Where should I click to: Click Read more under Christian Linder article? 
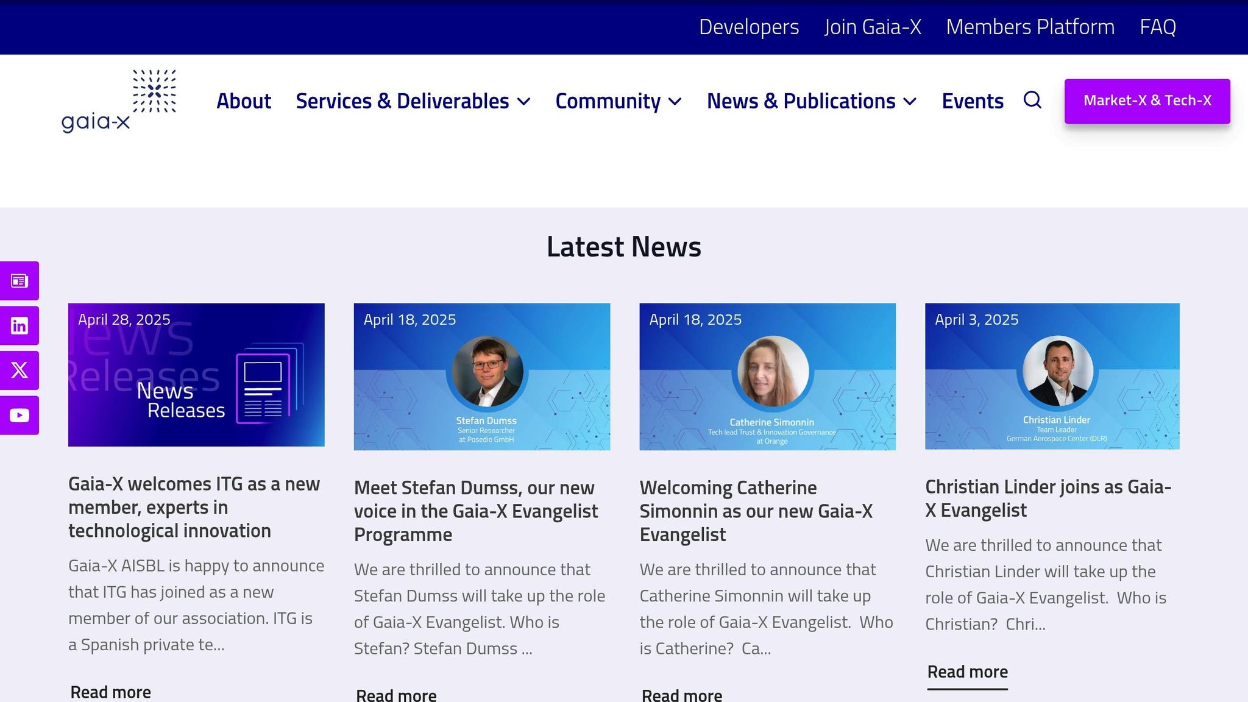(x=967, y=672)
